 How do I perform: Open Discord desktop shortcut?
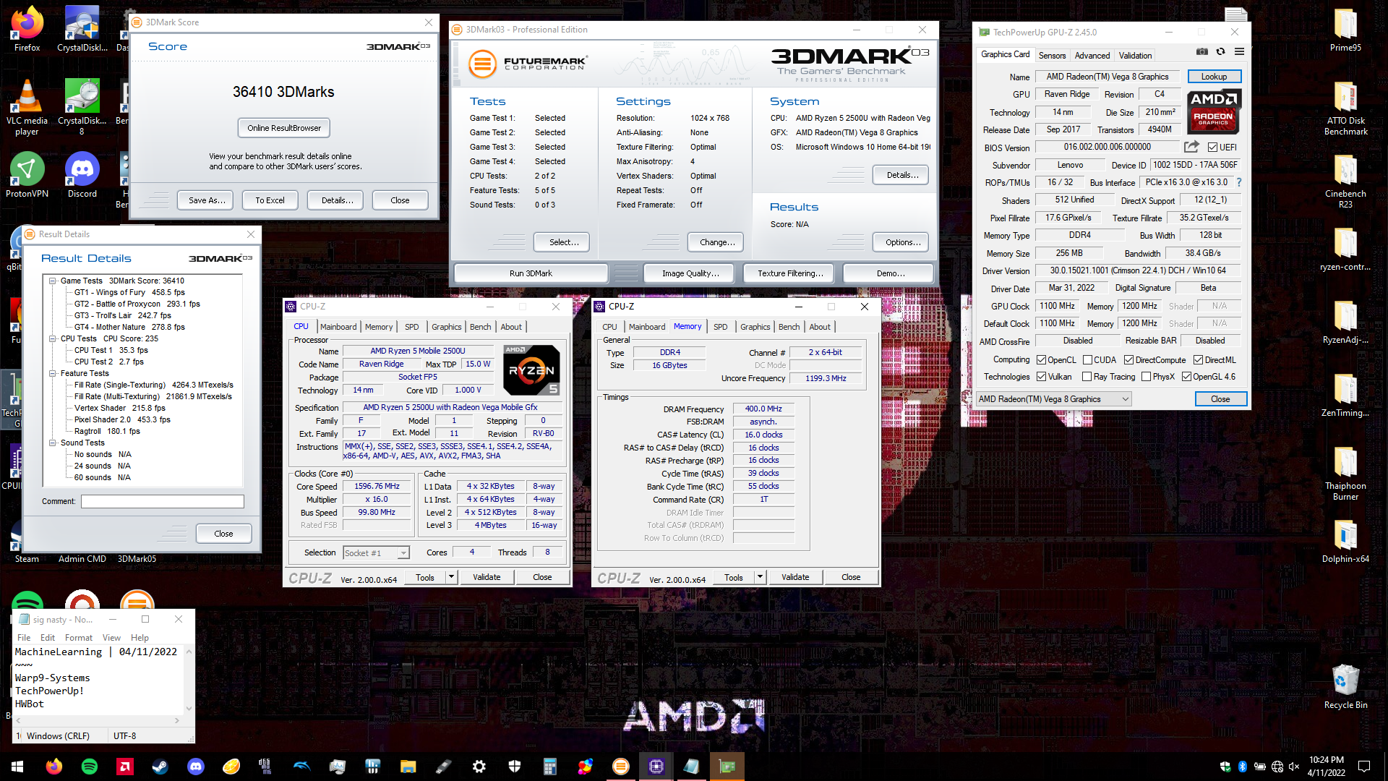tap(82, 175)
